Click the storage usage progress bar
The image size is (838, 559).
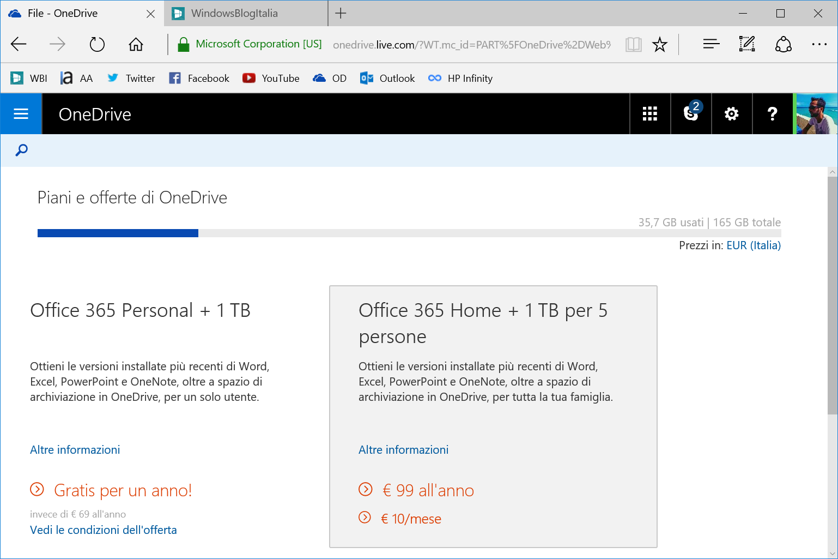pyautogui.click(x=409, y=233)
